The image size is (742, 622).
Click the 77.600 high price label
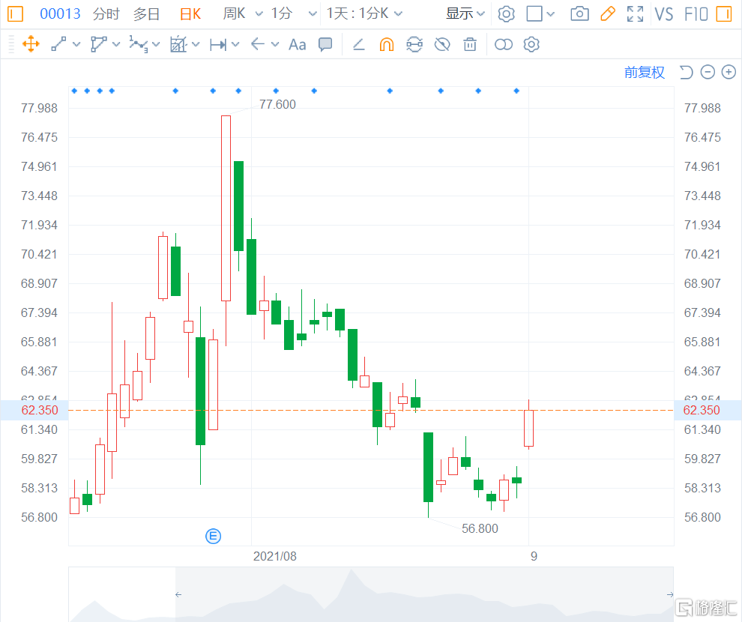pyautogui.click(x=277, y=104)
